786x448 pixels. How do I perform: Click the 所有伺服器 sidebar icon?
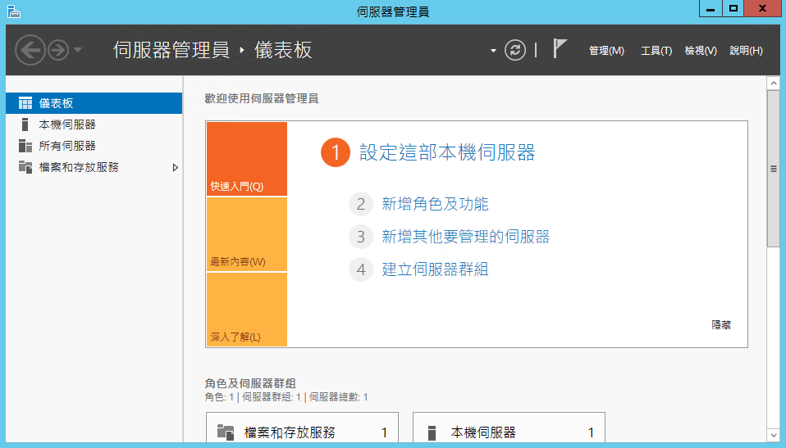click(25, 146)
